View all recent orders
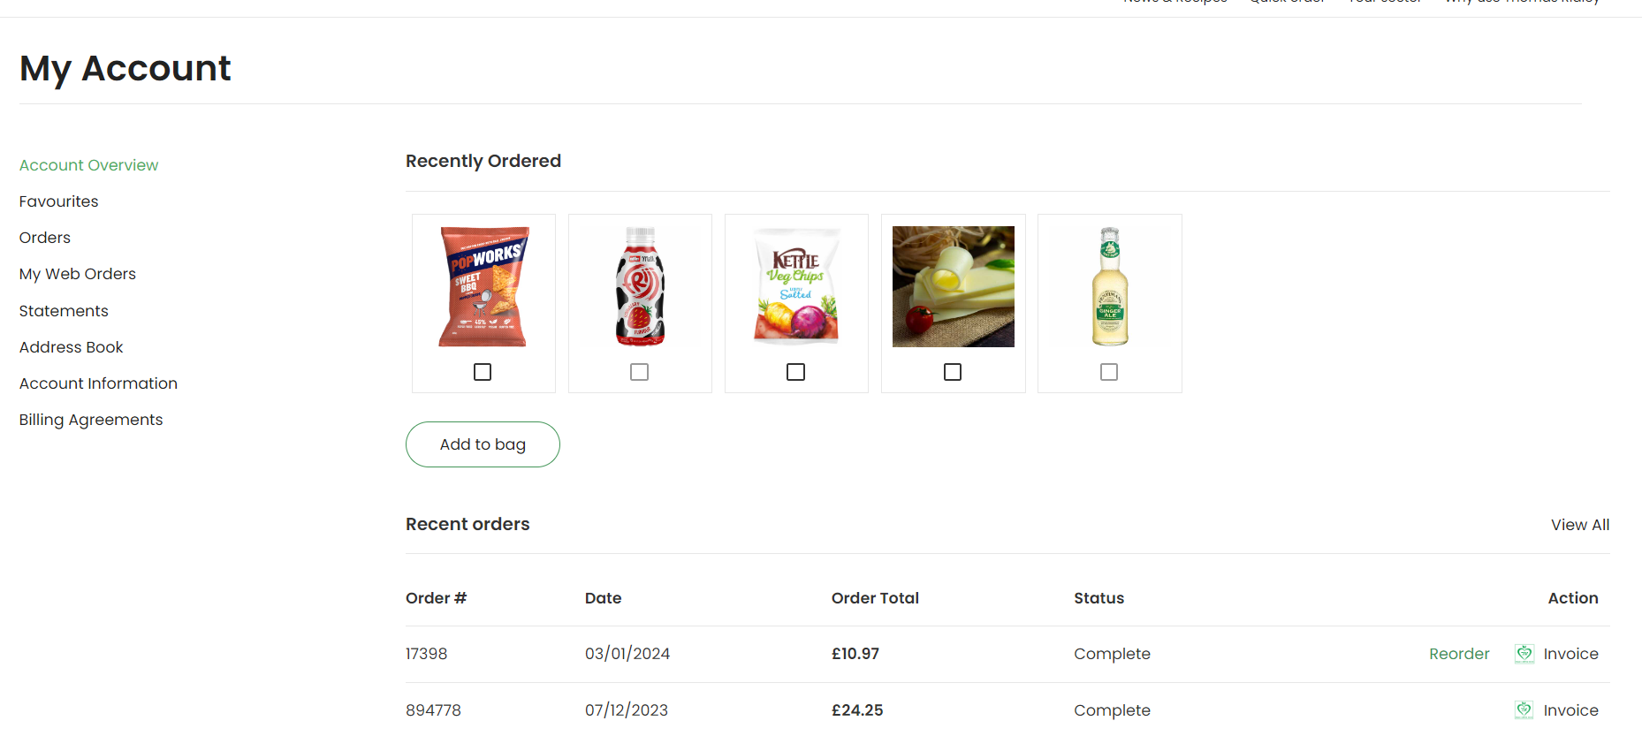This screenshot has width=1642, height=736. [x=1579, y=525]
